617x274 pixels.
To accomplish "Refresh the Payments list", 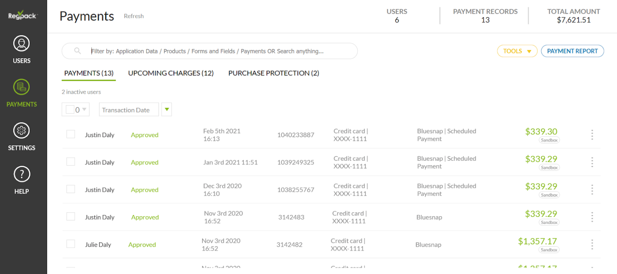I will pyautogui.click(x=133, y=16).
